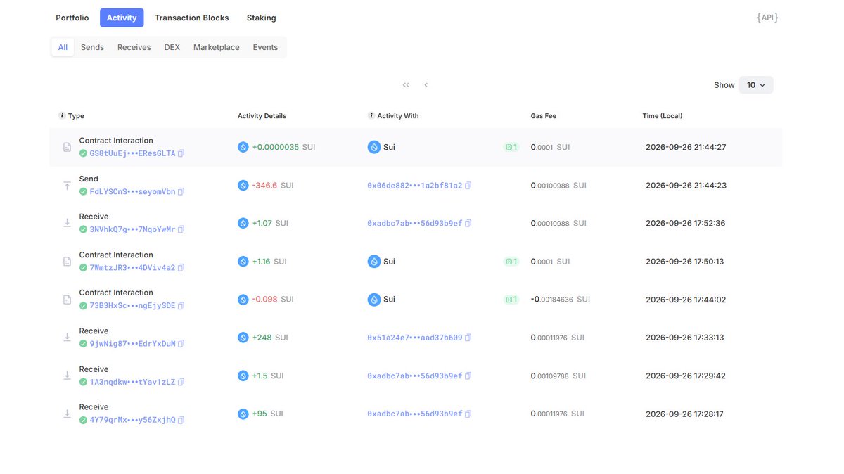This screenshot has height=474, width=844.
Task: Copy address 0x06de882•••1a2bf81a2
Action: pyautogui.click(x=468, y=186)
